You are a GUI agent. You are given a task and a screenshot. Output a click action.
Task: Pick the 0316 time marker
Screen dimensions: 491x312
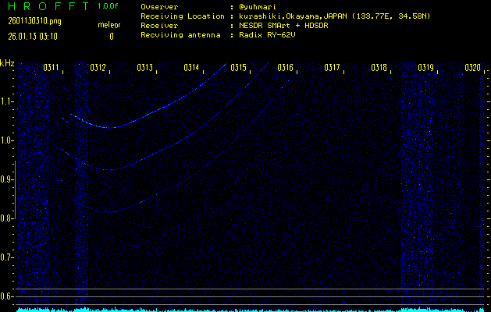(286, 68)
